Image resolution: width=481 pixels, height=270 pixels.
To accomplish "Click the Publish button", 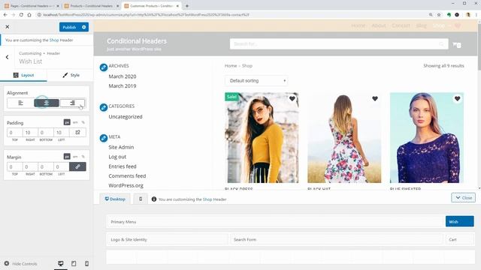I will 69,27.
